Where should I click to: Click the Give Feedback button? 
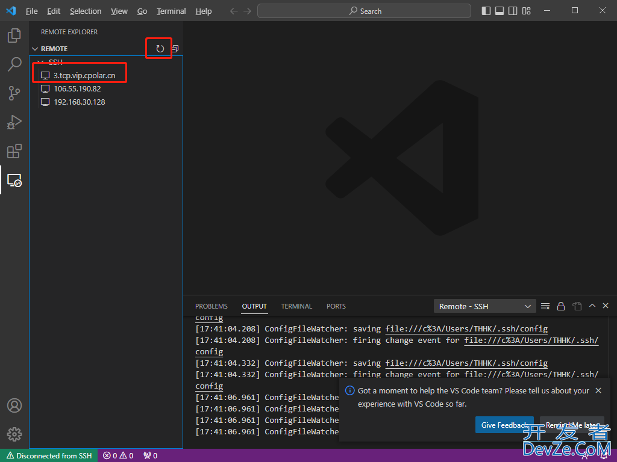[x=504, y=425]
